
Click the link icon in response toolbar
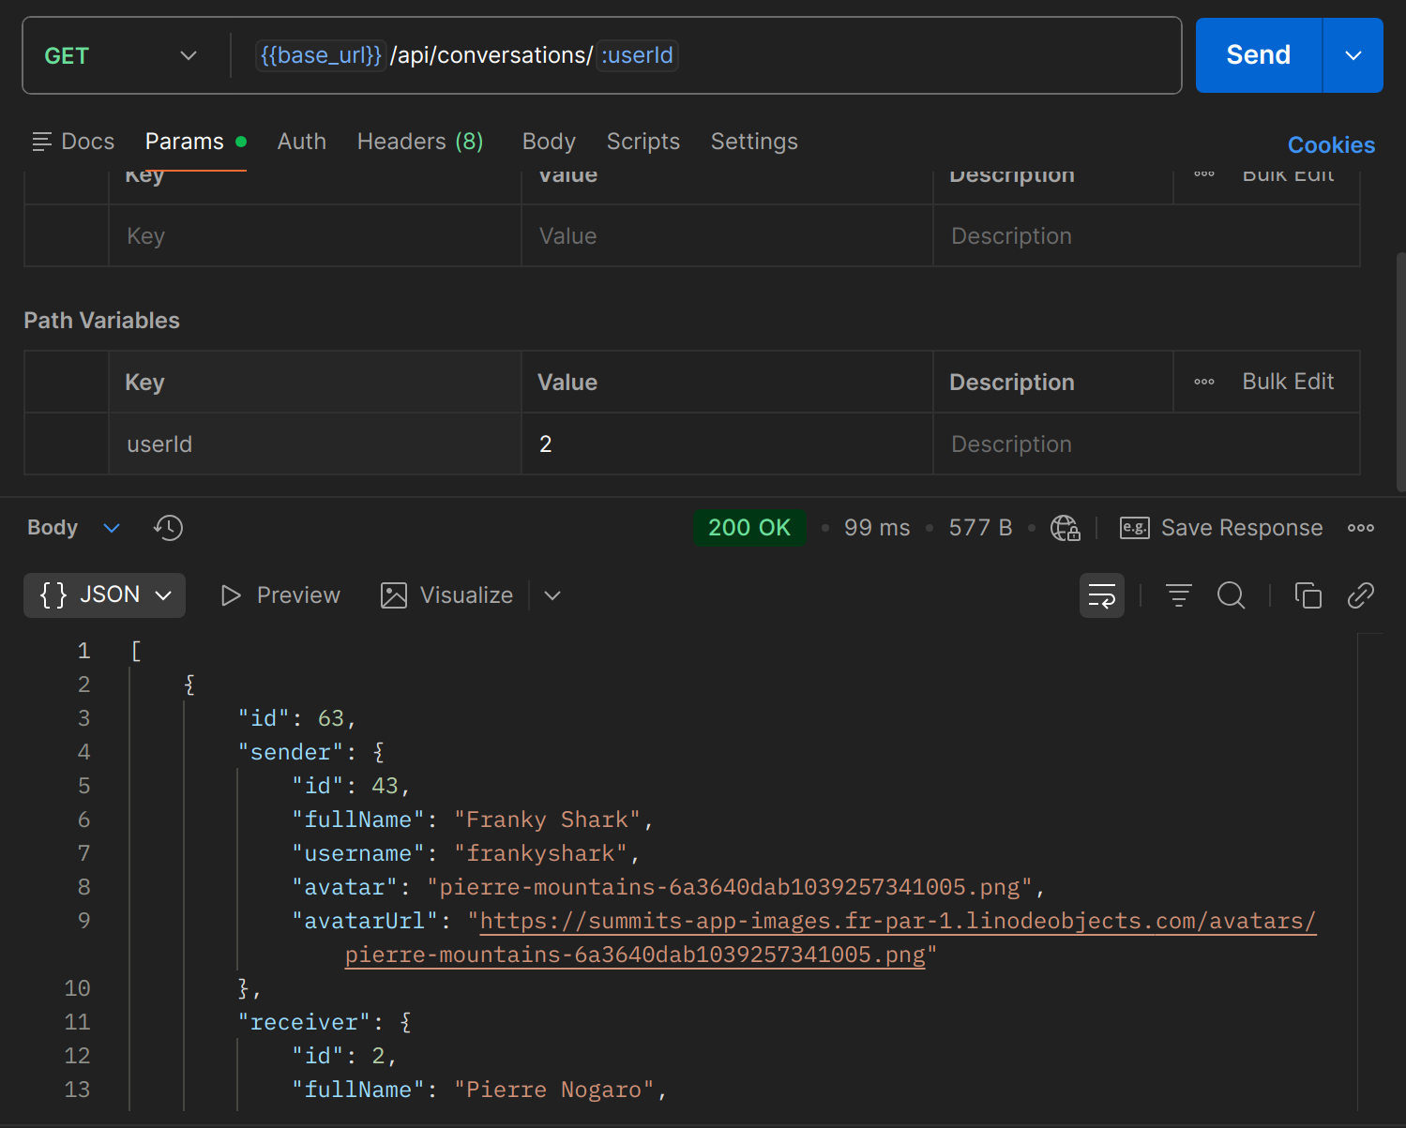[1361, 595]
